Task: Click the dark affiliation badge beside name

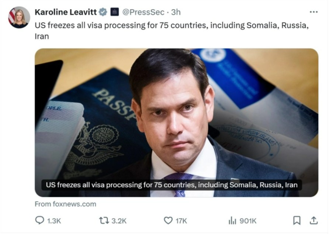Action: click(115, 12)
